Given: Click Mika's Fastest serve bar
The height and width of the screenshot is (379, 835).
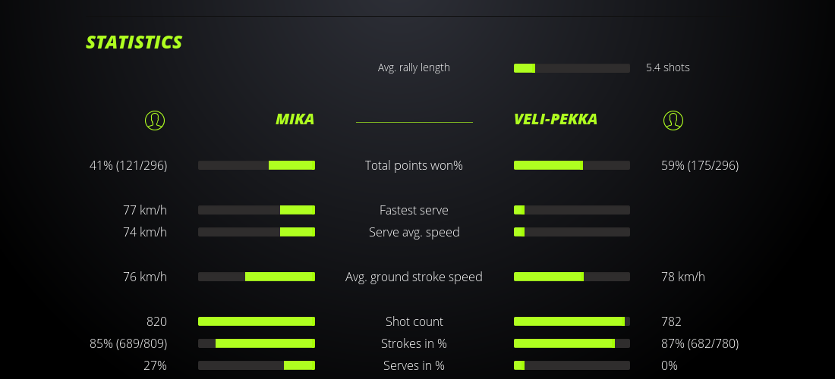Looking at the screenshot, I should [x=257, y=210].
